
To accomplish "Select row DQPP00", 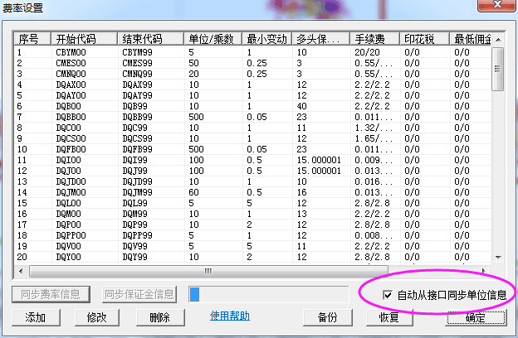I will pos(252,235).
